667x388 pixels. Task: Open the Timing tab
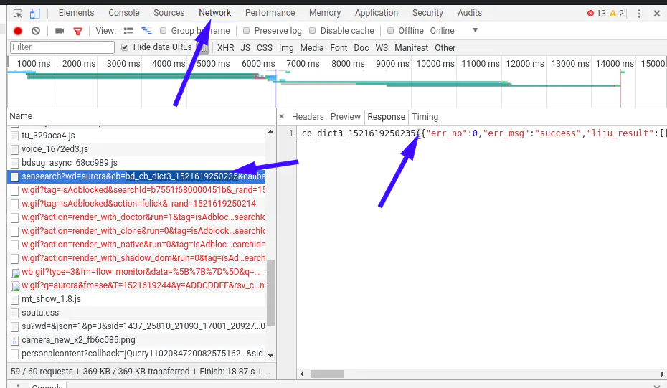(425, 117)
